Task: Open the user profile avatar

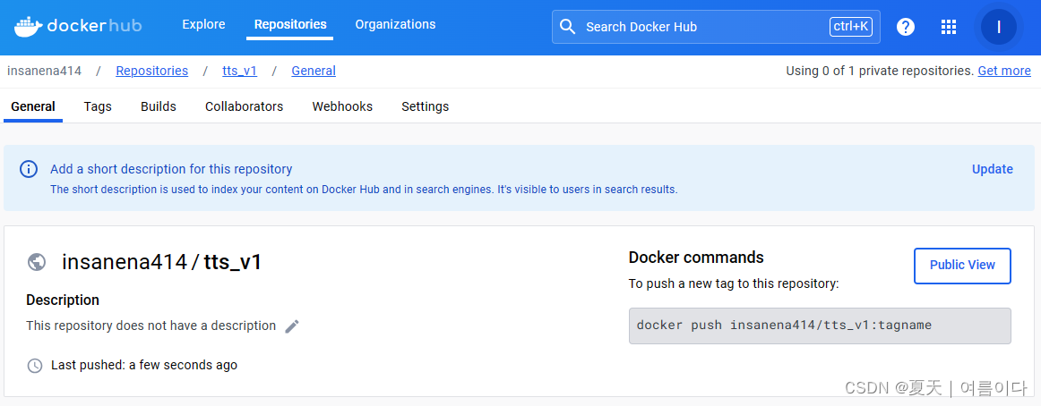Action: point(998,27)
